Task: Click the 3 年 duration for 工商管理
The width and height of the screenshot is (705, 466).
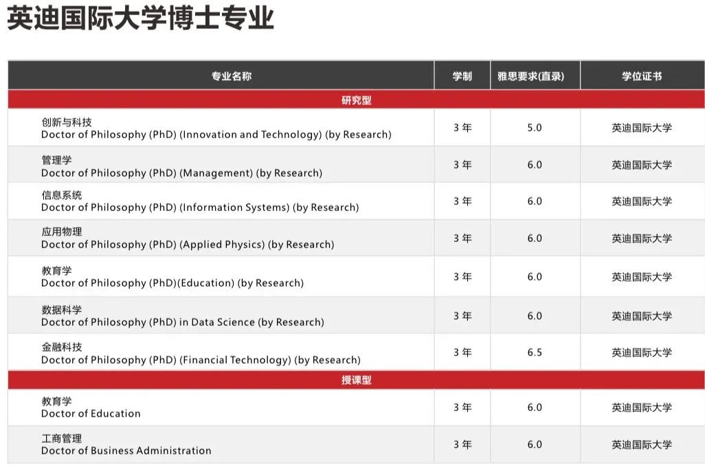Action: (x=462, y=445)
